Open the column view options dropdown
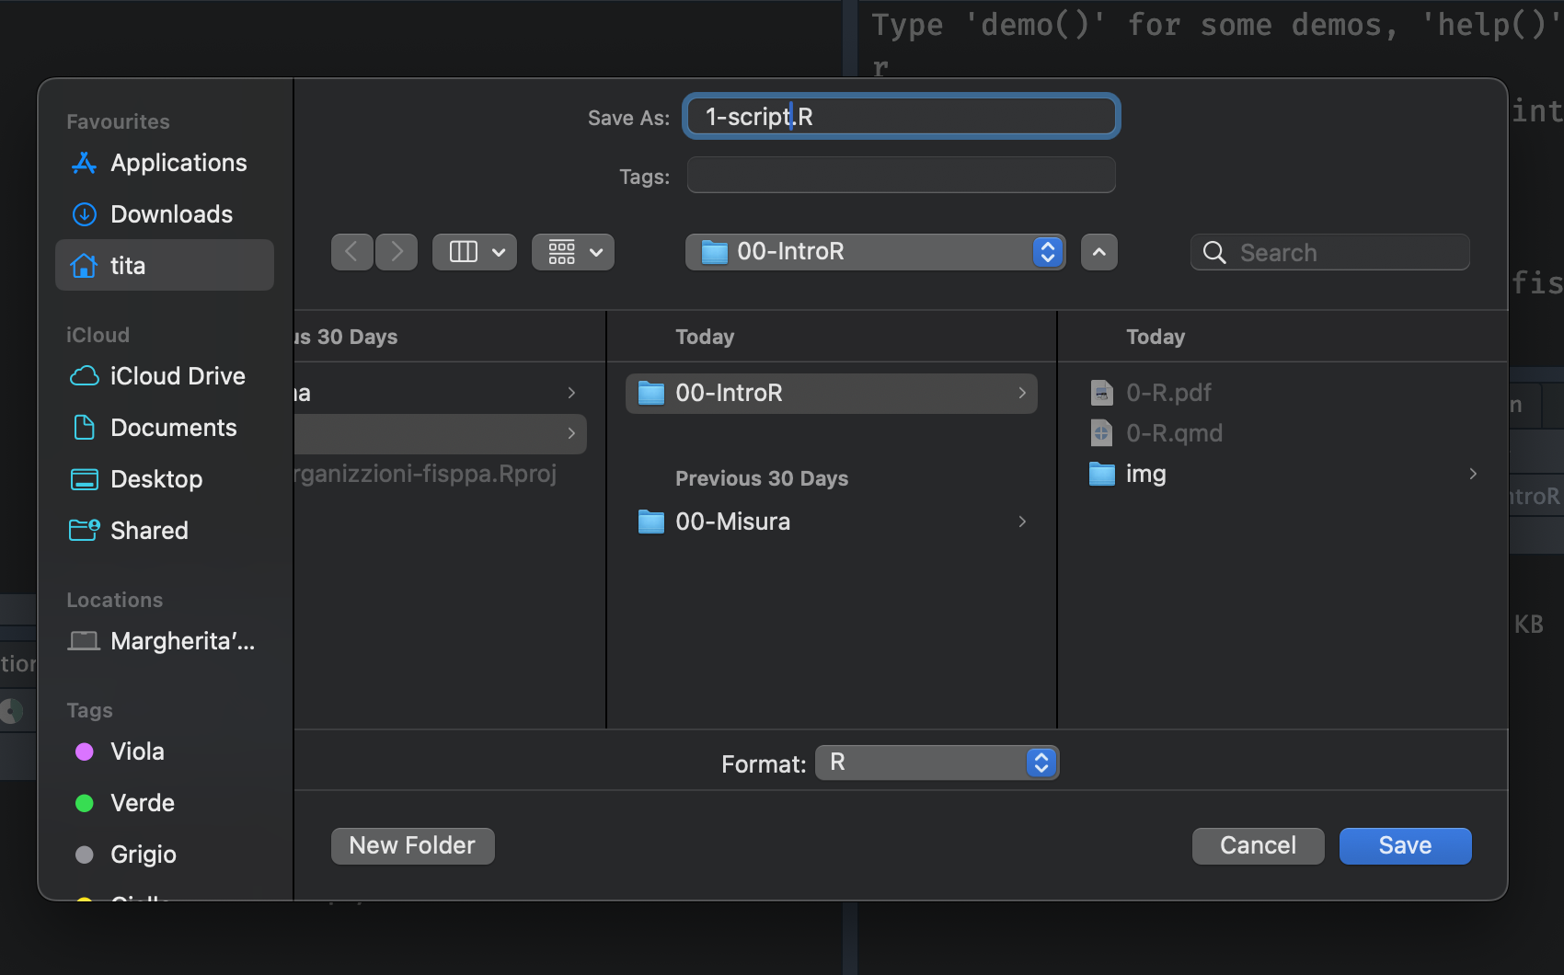1564x975 pixels. 475,252
